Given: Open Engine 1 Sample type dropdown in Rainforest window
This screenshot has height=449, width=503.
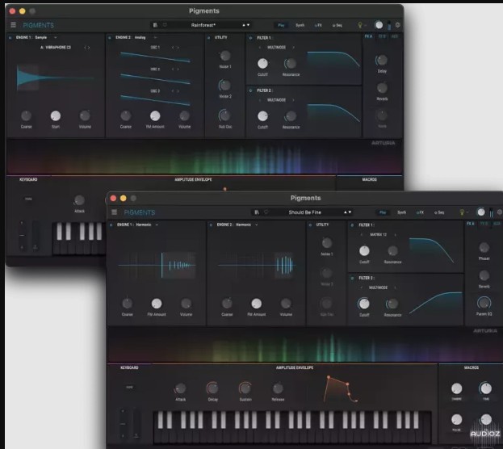Looking at the screenshot, I should click(x=56, y=37).
